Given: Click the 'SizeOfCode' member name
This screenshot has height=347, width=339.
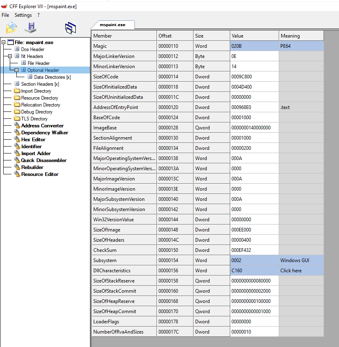Looking at the screenshot, I should pos(106,77).
